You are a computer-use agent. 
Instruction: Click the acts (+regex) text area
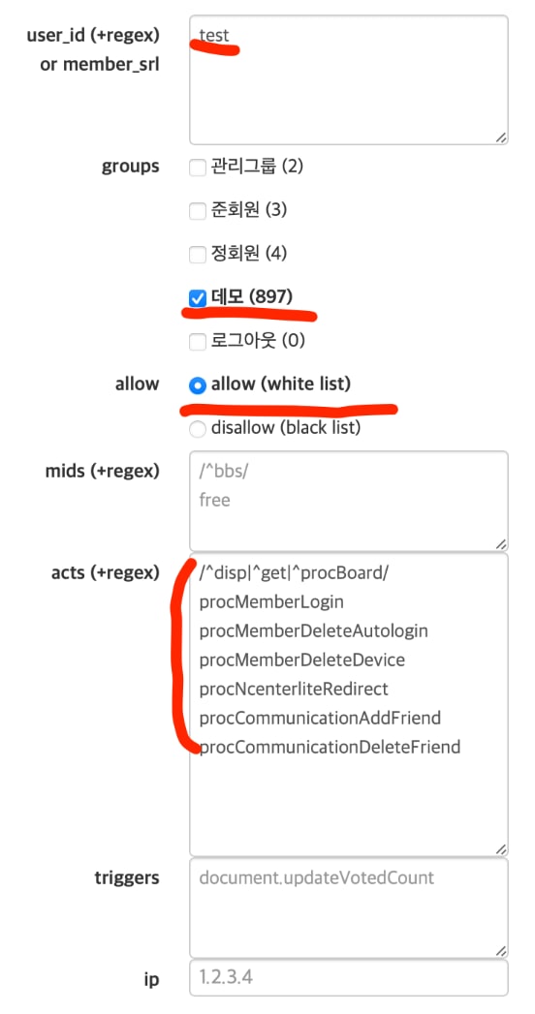[349, 705]
